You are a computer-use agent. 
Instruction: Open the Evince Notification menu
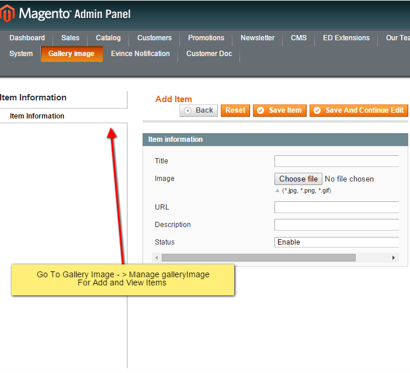tap(140, 54)
